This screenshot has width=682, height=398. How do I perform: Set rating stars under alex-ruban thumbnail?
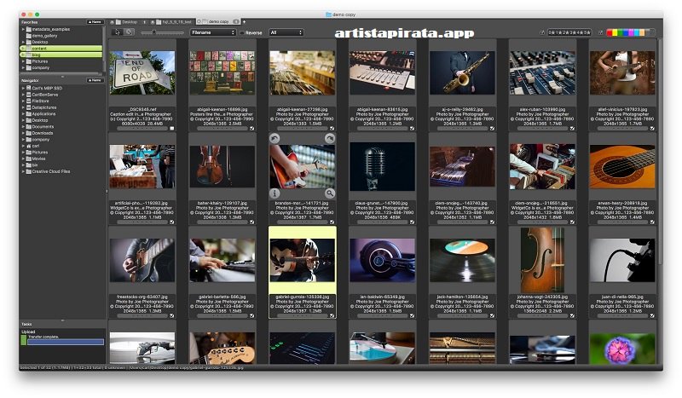[x=542, y=129]
